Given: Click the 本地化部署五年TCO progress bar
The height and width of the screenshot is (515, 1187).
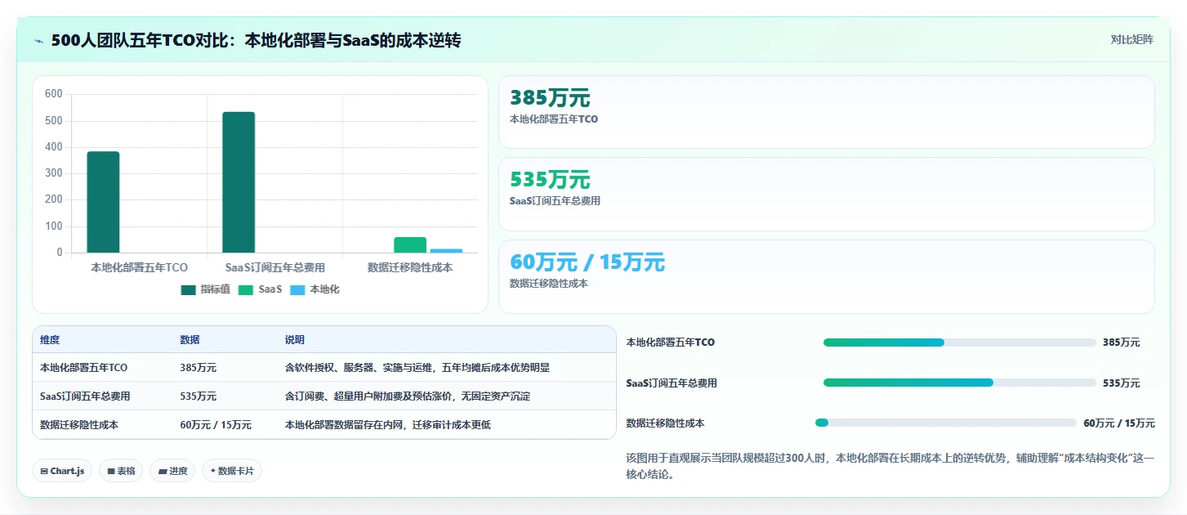Looking at the screenshot, I should [x=960, y=343].
